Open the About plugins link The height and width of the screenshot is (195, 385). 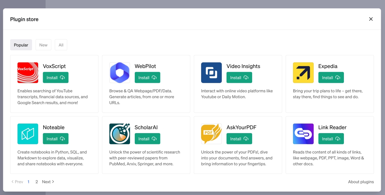361,182
